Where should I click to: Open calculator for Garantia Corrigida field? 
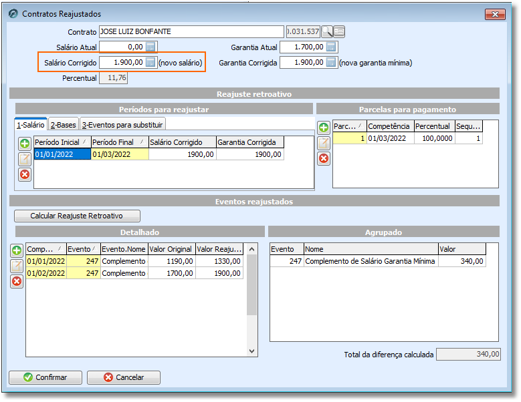point(331,62)
